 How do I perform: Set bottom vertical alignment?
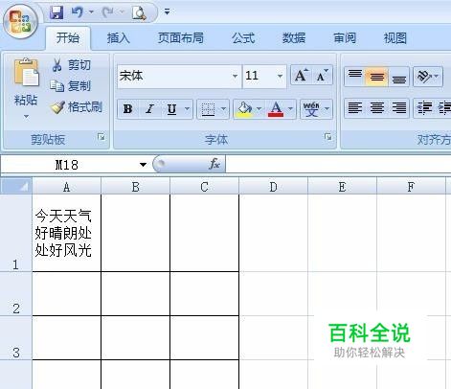[x=399, y=77]
